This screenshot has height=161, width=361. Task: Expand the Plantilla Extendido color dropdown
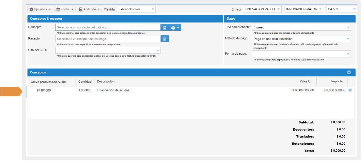(136, 9)
